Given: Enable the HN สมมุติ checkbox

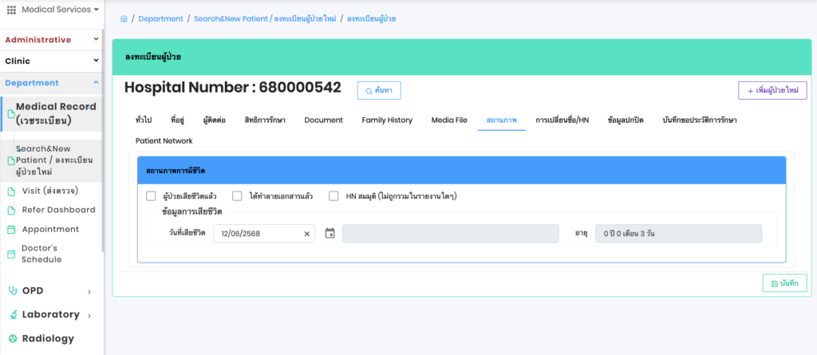Looking at the screenshot, I should coord(334,195).
